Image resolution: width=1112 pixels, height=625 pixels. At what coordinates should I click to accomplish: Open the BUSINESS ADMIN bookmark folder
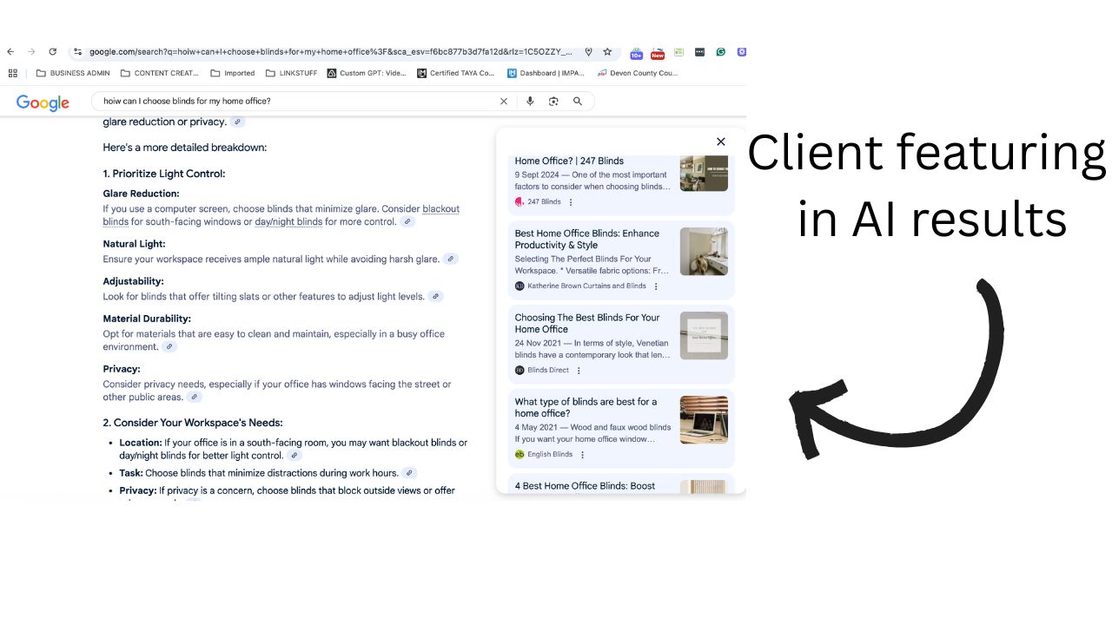tap(73, 74)
